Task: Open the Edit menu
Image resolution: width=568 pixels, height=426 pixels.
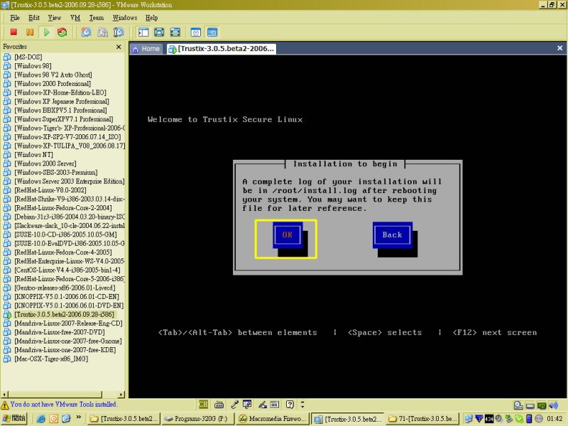Action: coord(34,18)
